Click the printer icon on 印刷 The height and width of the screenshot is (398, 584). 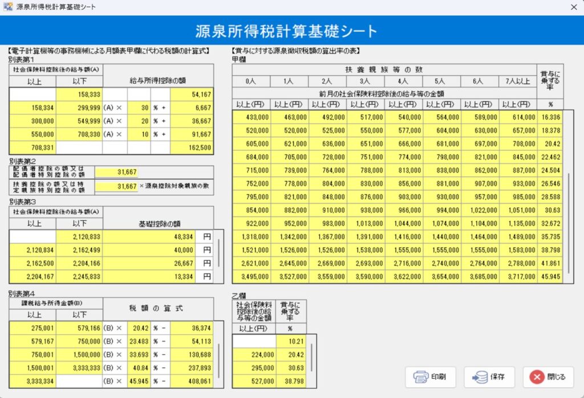tap(420, 377)
